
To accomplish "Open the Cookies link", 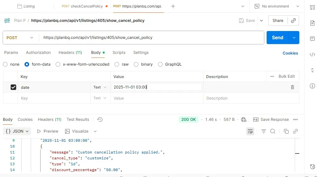I will [x=290, y=53].
